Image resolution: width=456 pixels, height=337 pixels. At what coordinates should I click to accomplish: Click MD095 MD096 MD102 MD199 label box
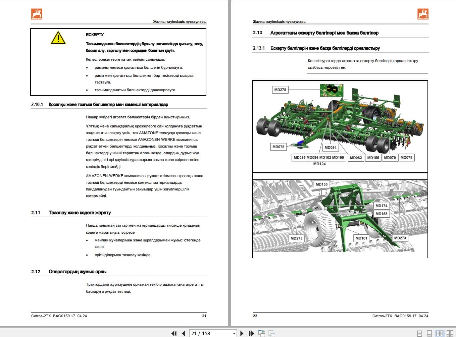pyautogui.click(x=319, y=158)
